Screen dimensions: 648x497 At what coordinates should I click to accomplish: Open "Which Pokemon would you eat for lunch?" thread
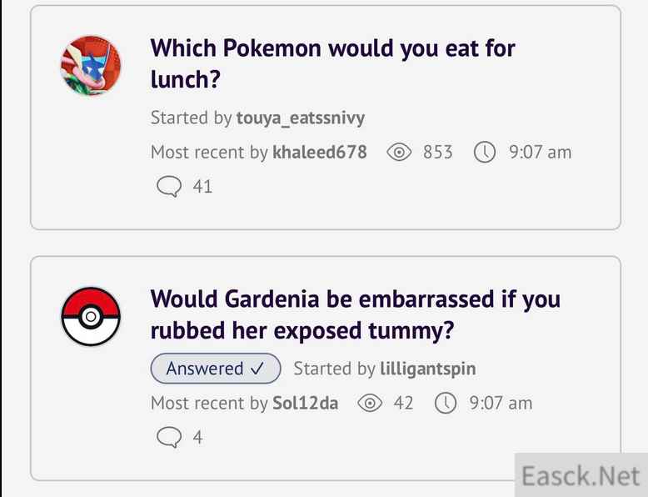point(332,63)
